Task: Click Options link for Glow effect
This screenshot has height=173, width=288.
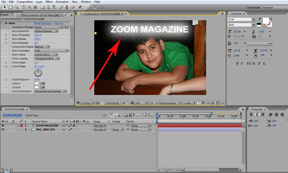Action: (x=48, y=23)
